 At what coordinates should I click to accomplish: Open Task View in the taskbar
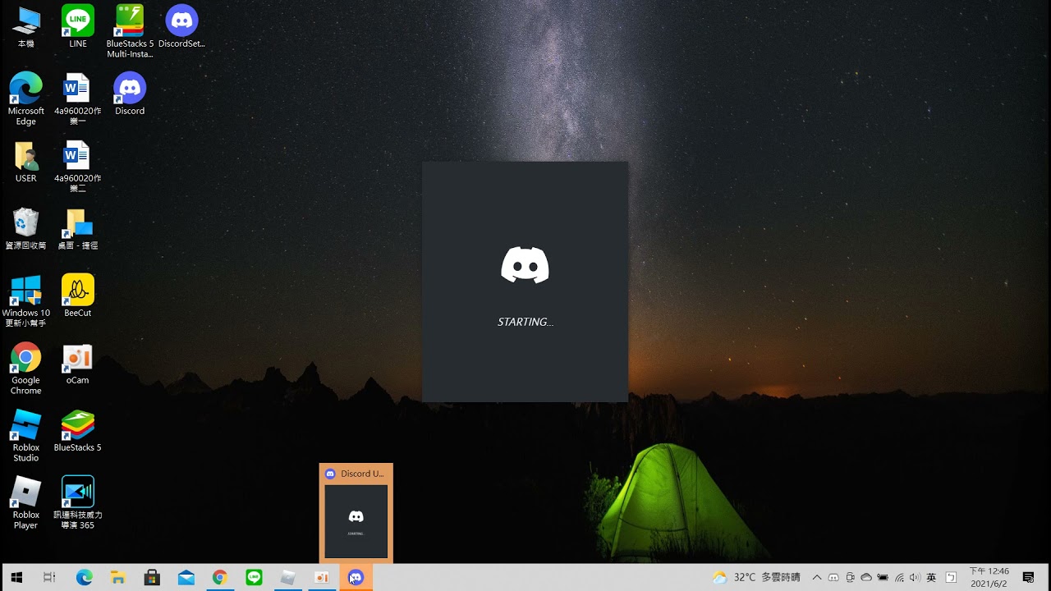49,578
